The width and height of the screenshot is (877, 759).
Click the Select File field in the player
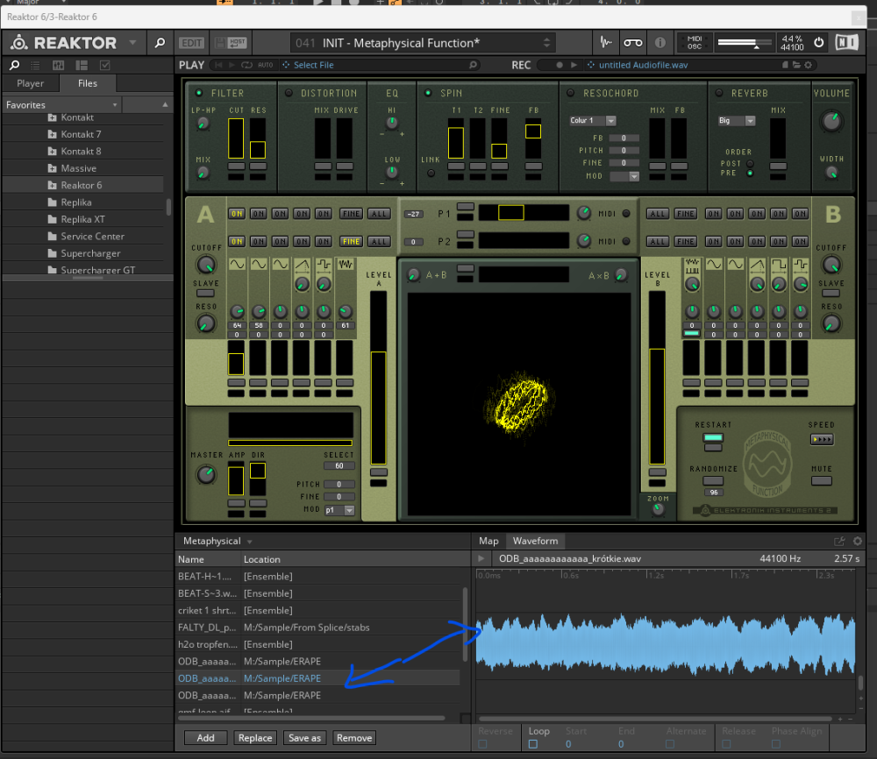(x=381, y=65)
